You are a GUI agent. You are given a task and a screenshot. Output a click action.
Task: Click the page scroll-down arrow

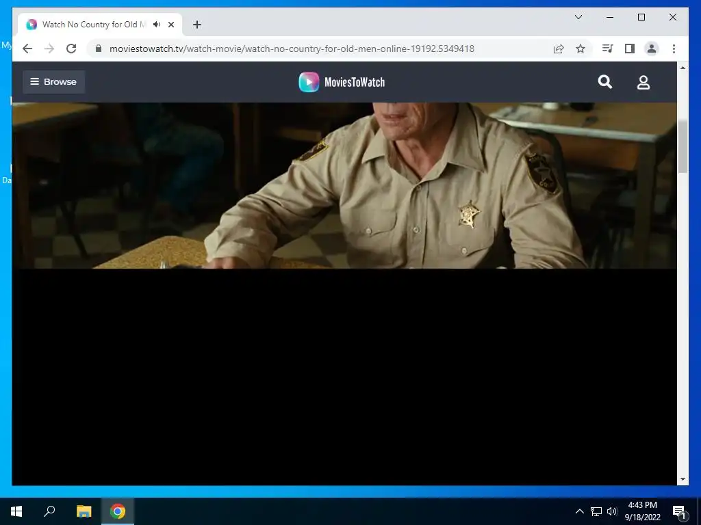click(x=683, y=479)
